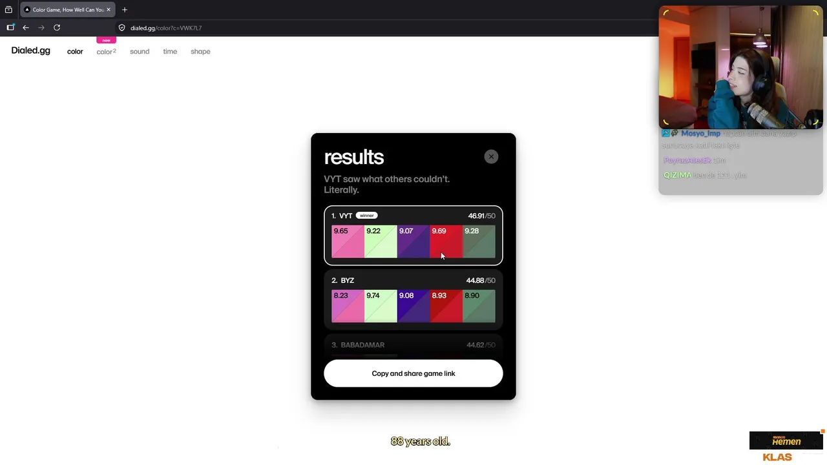Click the winner badge next to VYT
Viewport: 827px width, 465px height.
367,216
